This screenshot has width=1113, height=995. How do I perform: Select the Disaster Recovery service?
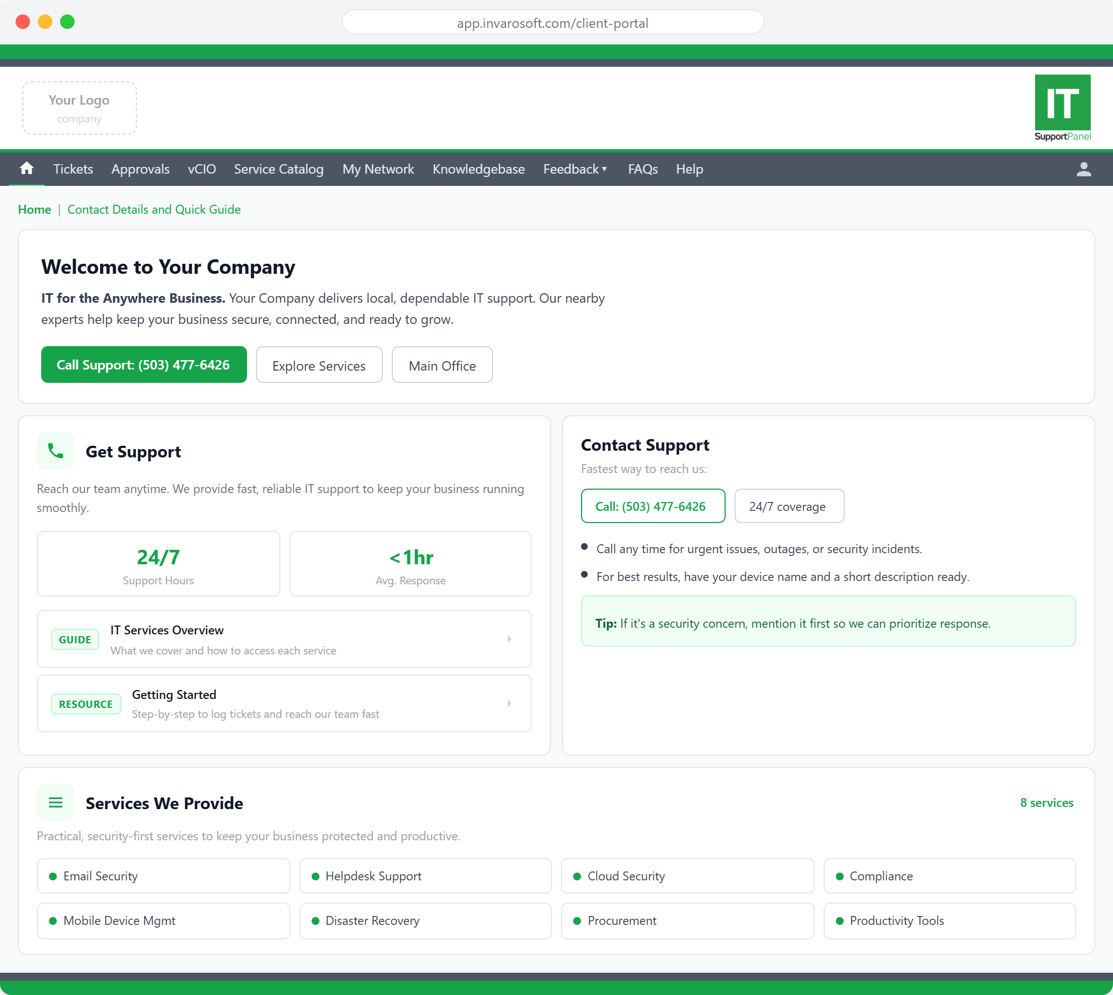click(426, 921)
